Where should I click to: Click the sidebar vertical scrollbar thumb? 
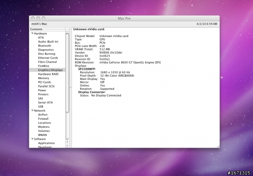[x=67, y=73]
